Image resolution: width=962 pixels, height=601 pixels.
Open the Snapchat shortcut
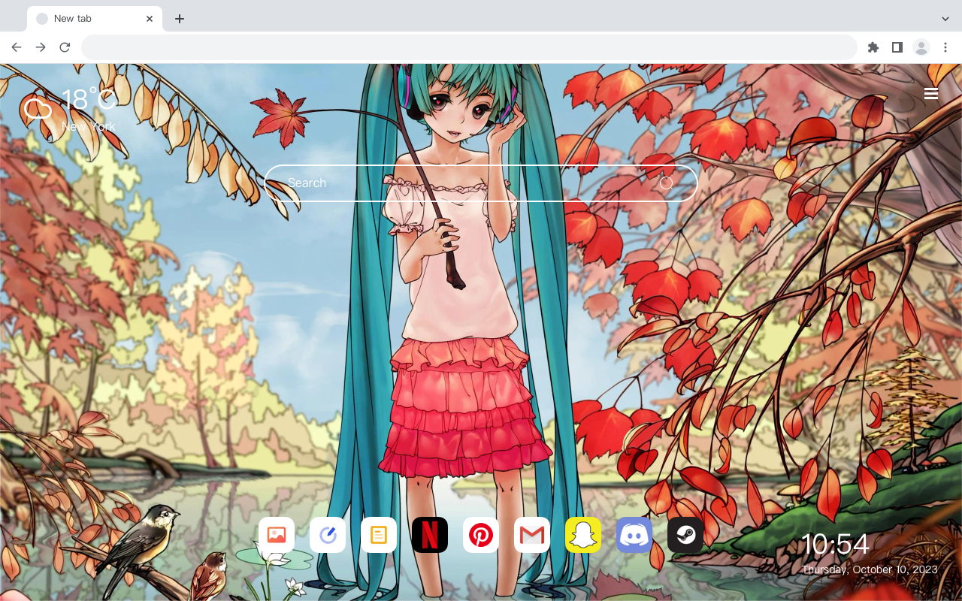pos(583,535)
